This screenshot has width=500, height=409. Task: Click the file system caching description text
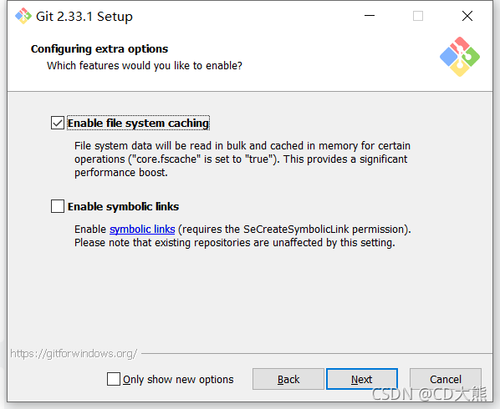[x=242, y=159]
